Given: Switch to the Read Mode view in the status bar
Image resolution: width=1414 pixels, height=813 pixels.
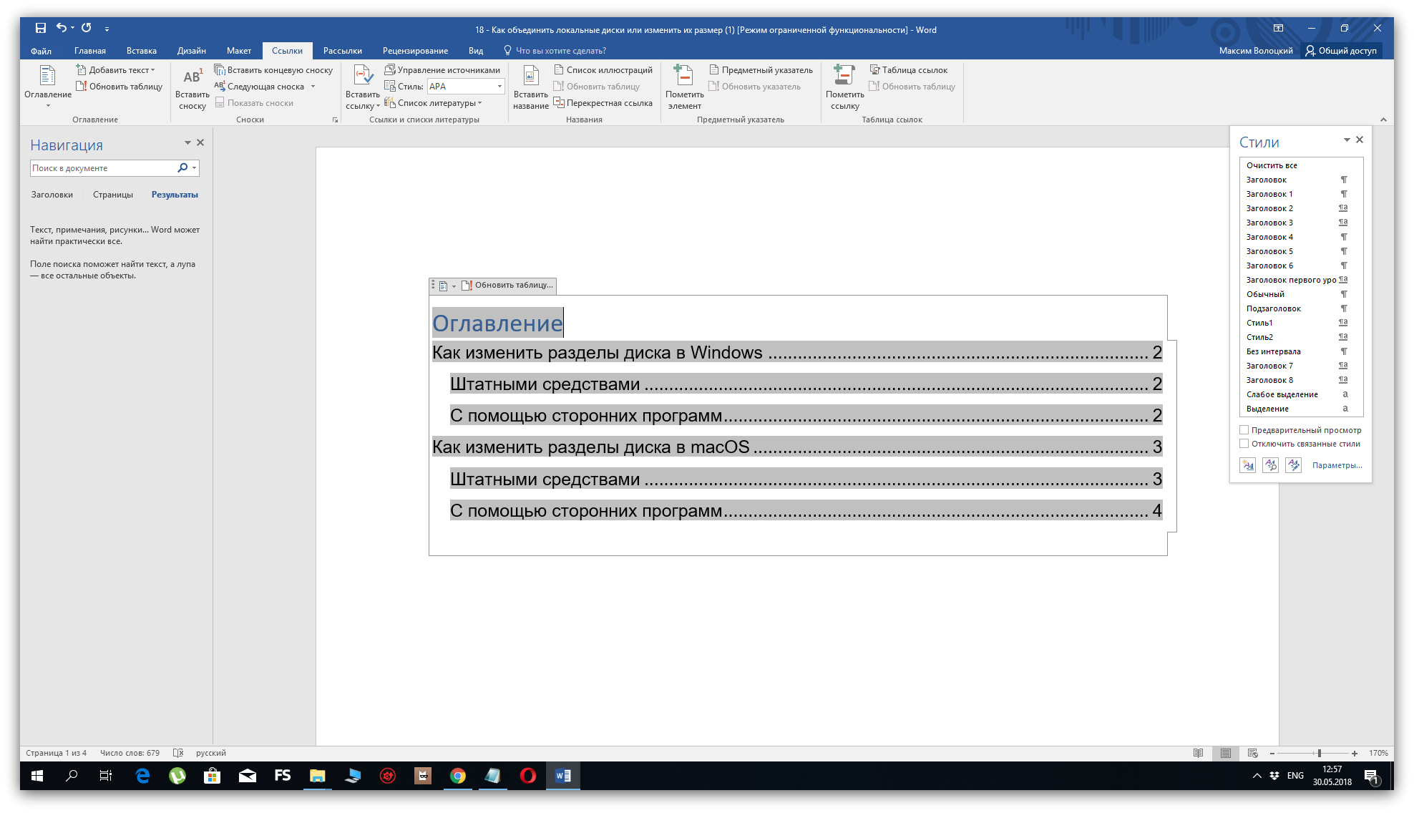Looking at the screenshot, I should 1198,753.
